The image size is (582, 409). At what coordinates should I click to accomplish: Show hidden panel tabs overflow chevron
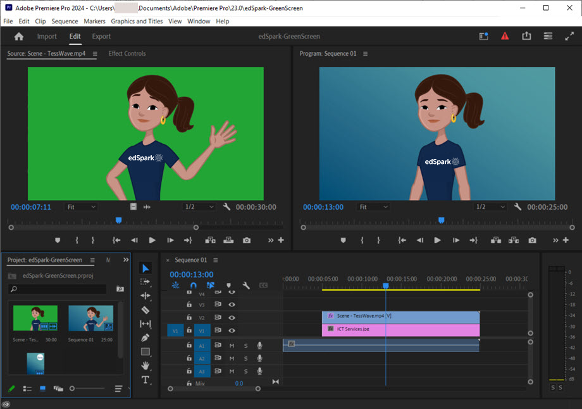(126, 260)
